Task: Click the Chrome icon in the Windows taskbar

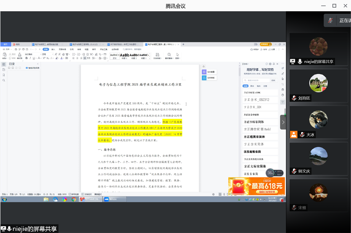Action: click(x=74, y=200)
